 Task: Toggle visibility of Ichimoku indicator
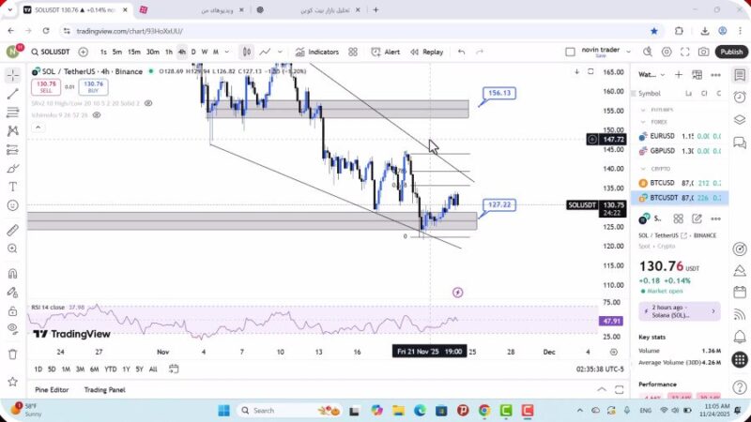(97, 115)
